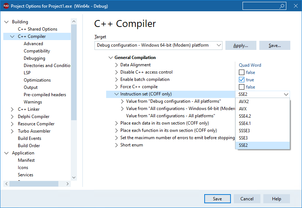The width and height of the screenshot is (302, 208).
Task: Click tree vertical scrollbar down arrow
Action: [x=74, y=177]
